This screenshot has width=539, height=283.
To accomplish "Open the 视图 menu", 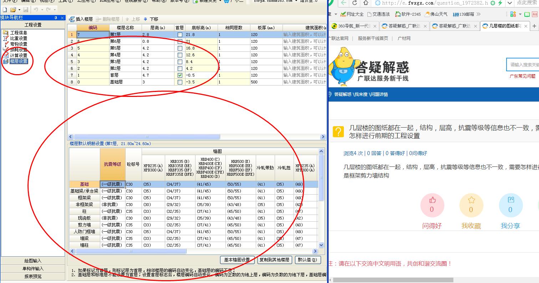I will (46, 1).
